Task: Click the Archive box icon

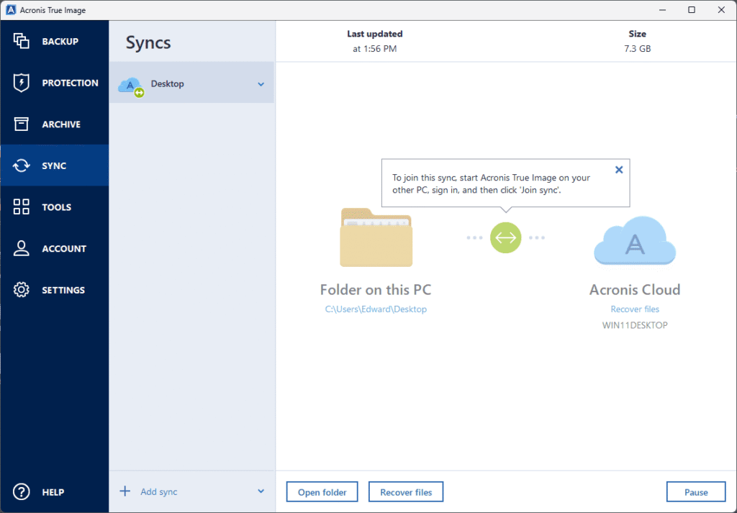Action: 21,124
